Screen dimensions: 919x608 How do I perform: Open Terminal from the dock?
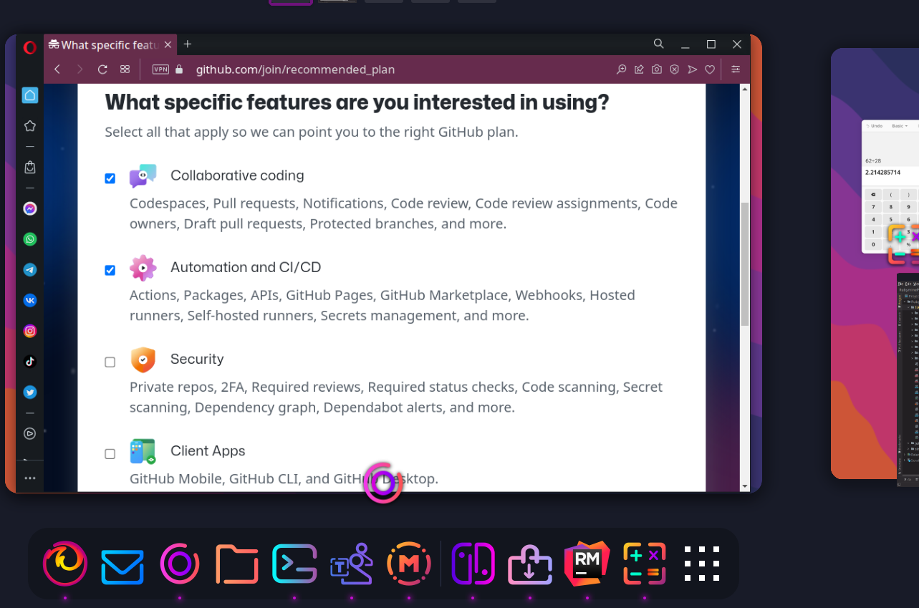click(x=294, y=564)
